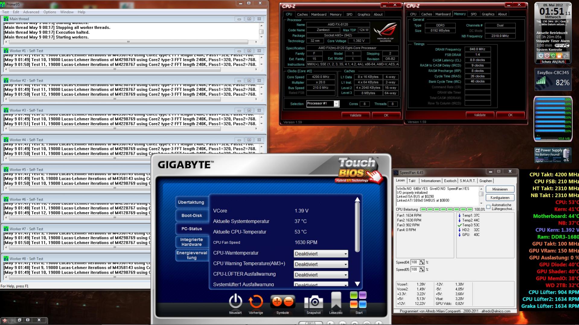Viewport: 579px width, 325px height.
Task: Click the Speed04 up/down stepper in SpeedFan
Action: coord(422,262)
